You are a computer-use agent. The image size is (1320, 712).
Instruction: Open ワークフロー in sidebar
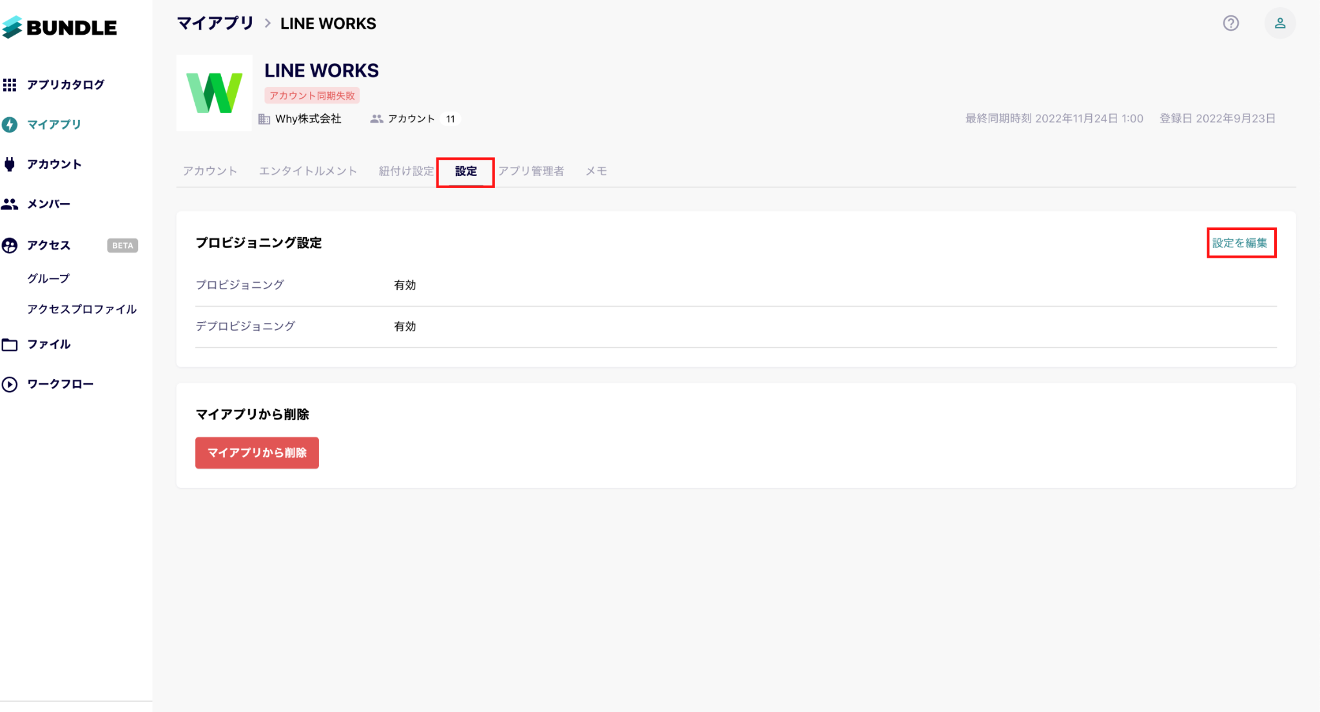coord(61,385)
